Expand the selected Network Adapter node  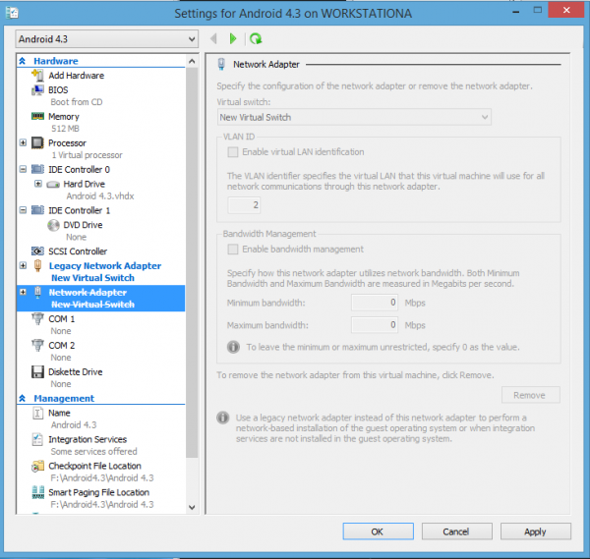(x=23, y=292)
